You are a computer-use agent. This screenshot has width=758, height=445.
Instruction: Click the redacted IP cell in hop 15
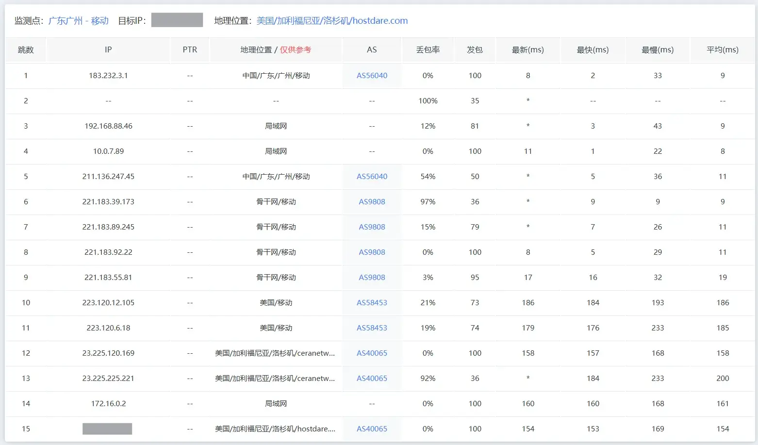[x=107, y=429]
